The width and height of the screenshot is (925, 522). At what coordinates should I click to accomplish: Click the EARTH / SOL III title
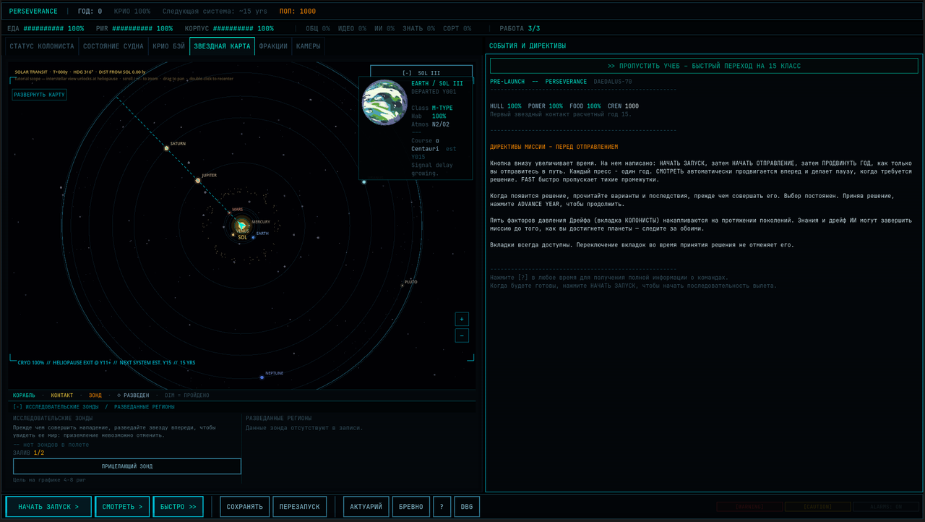point(437,84)
